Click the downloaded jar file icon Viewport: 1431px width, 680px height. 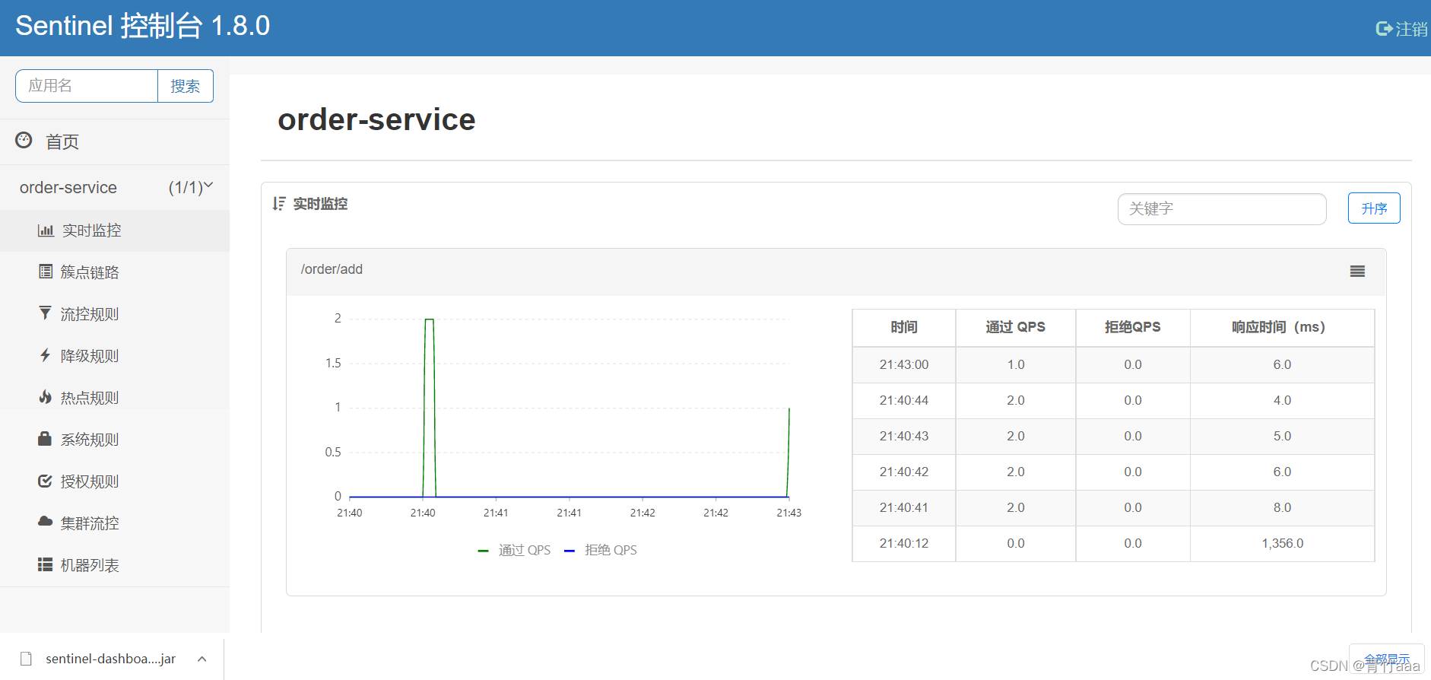click(x=26, y=659)
